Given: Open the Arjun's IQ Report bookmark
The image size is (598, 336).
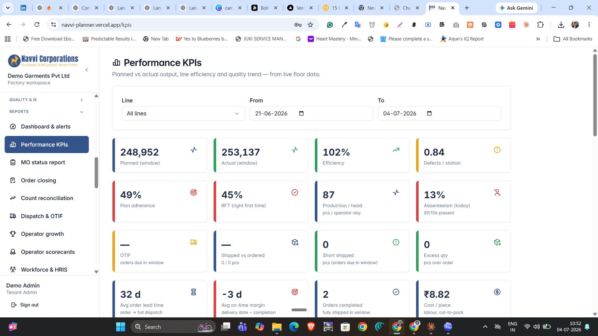Looking at the screenshot, I should (x=462, y=39).
